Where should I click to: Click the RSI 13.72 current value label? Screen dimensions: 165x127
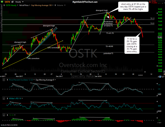(x=160, y=111)
